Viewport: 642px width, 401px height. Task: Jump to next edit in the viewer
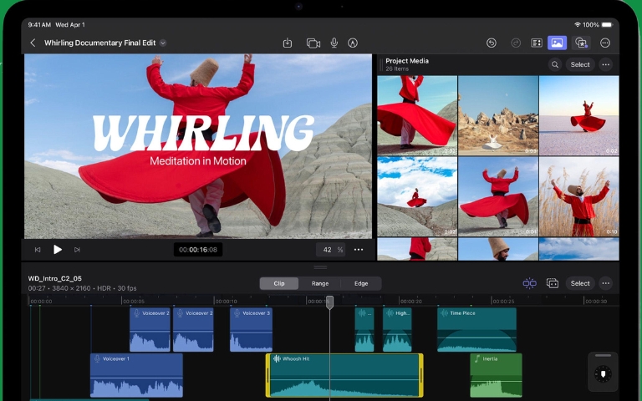point(77,250)
